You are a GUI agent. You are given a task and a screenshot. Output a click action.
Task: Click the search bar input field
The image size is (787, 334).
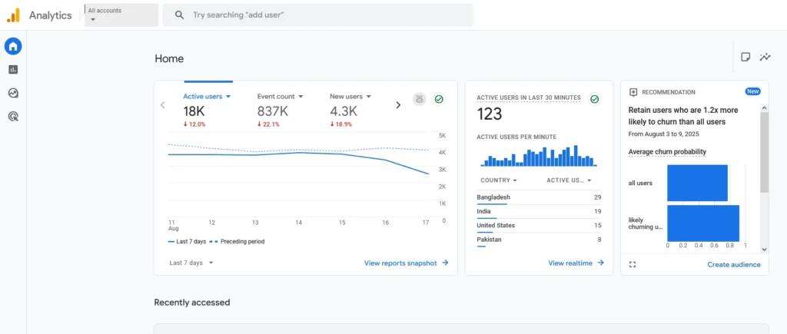pos(323,15)
